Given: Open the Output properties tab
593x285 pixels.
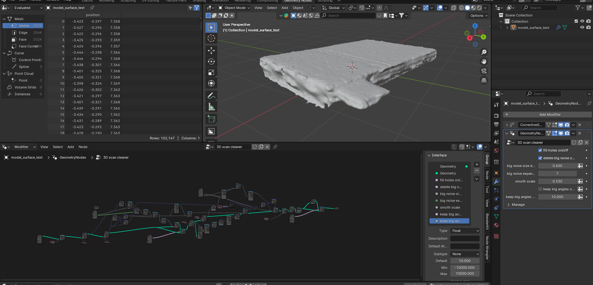Looking at the screenshot, I should point(496,124).
